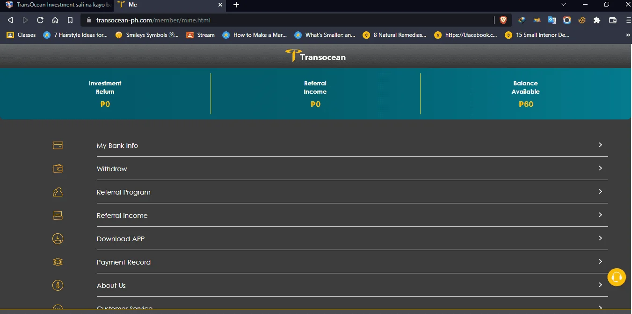The width and height of the screenshot is (632, 314).
Task: Expand Referral Income with its chevron
Action: pyautogui.click(x=600, y=215)
